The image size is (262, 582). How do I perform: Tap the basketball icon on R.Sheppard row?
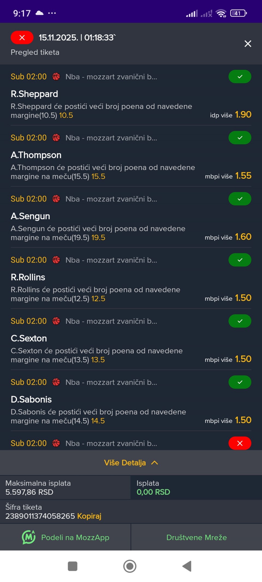[x=56, y=77]
